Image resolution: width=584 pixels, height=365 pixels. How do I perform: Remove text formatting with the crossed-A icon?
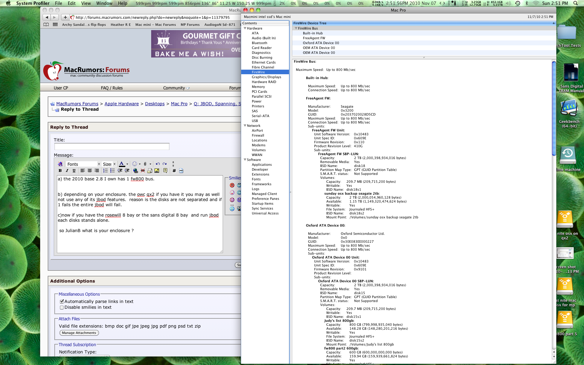(60, 164)
